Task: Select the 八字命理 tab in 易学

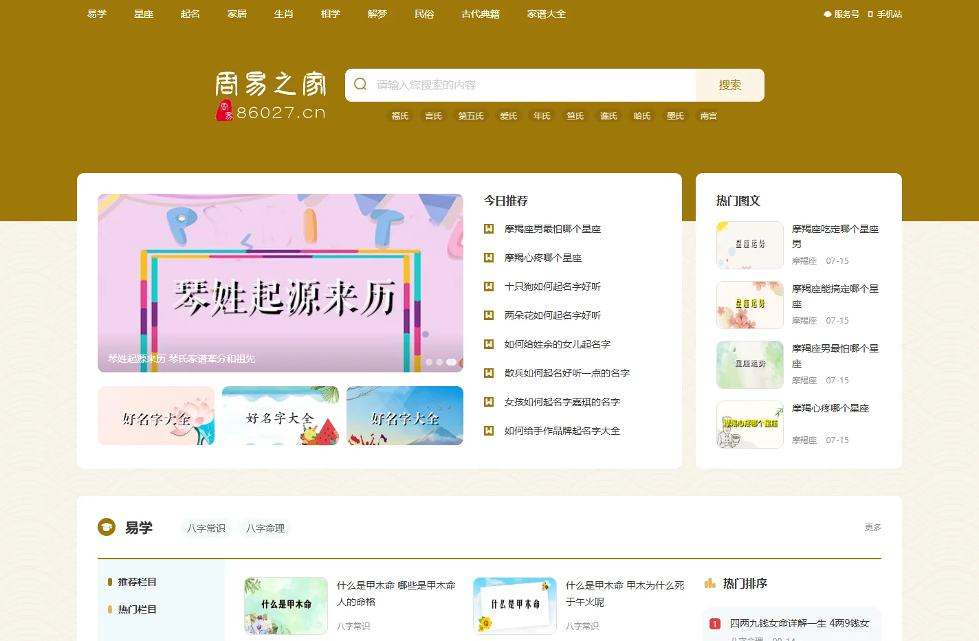Action: tap(265, 528)
